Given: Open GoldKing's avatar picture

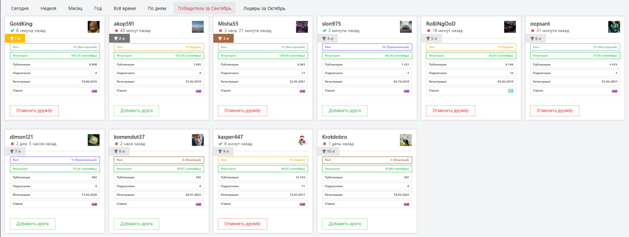Looking at the screenshot, I should [x=93, y=27].
